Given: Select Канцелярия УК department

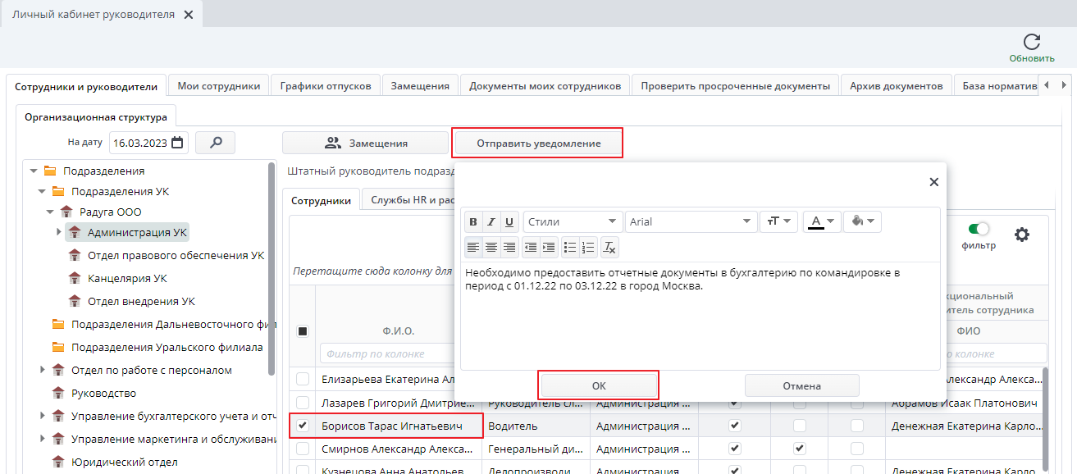Looking at the screenshot, I should [x=127, y=278].
